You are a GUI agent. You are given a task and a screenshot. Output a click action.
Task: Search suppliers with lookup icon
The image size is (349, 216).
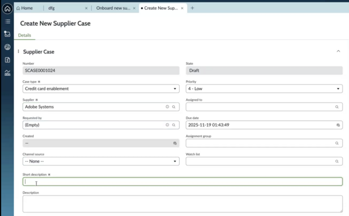pyautogui.click(x=173, y=107)
